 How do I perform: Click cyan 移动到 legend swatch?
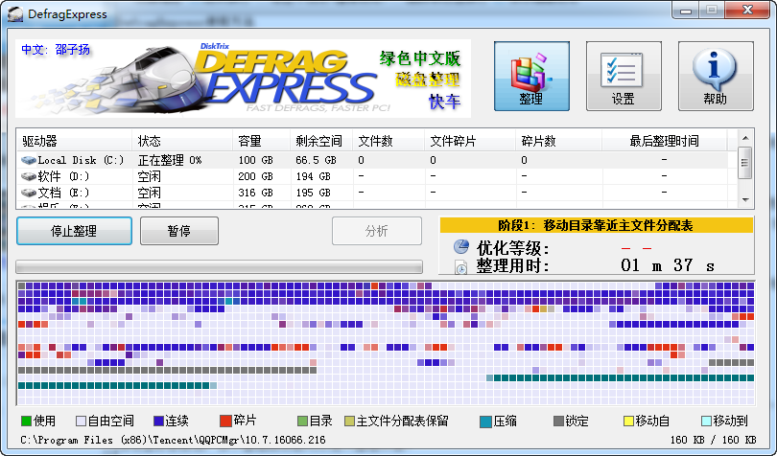[707, 422]
